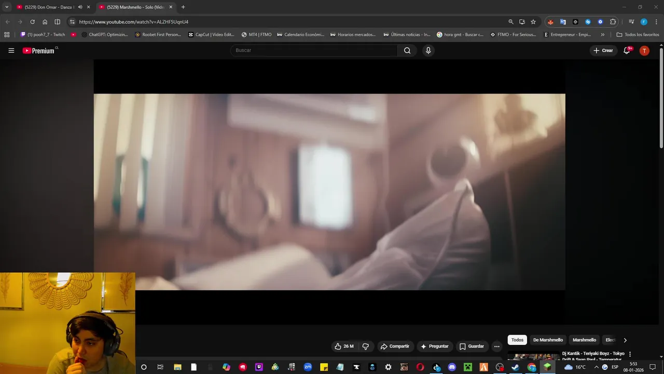Open the blue circle extension icon
Screen dimensions: 664x374
tap(600, 22)
